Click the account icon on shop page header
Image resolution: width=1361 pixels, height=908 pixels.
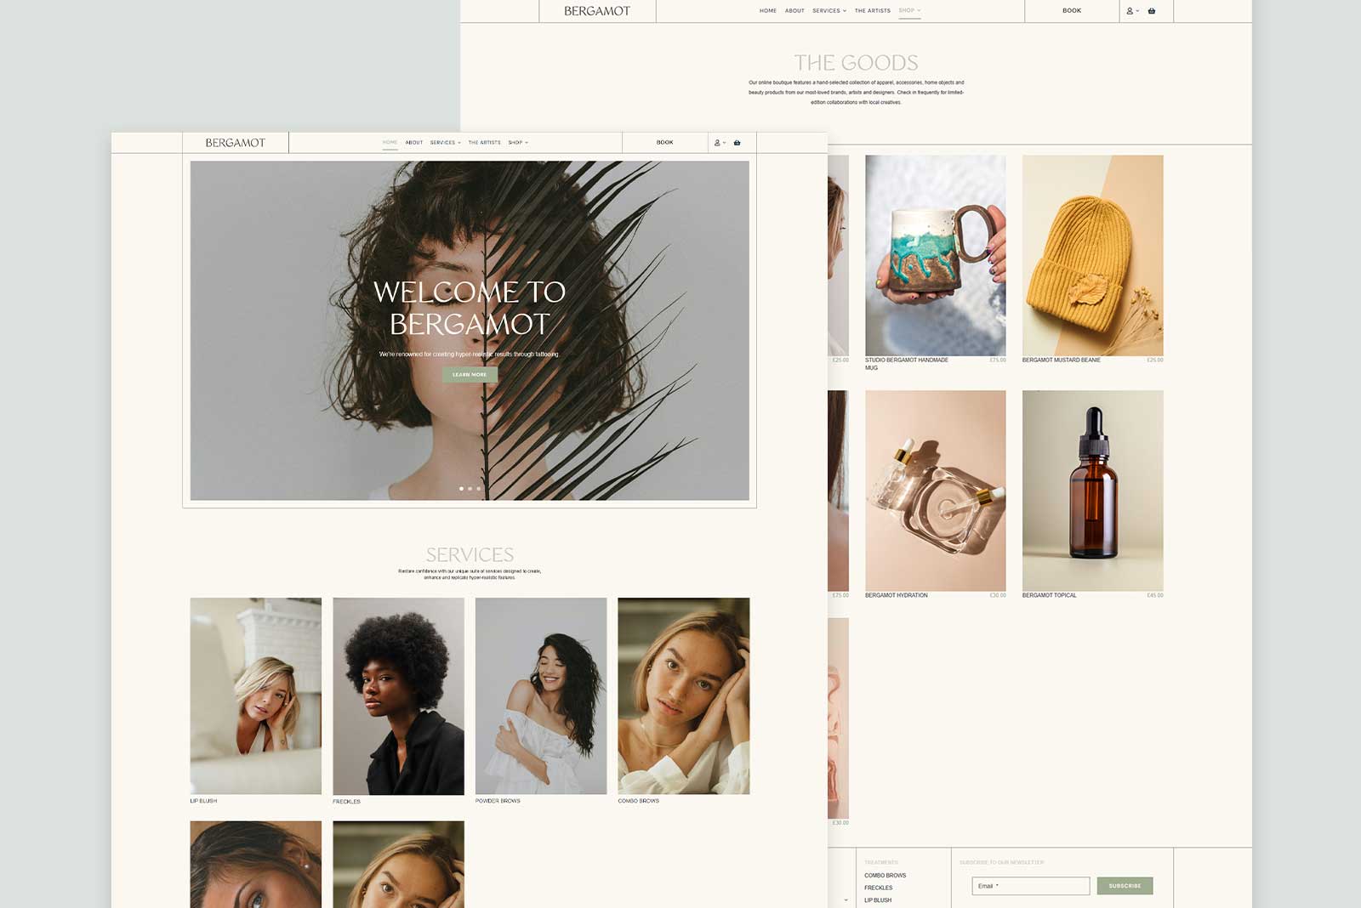[1130, 11]
